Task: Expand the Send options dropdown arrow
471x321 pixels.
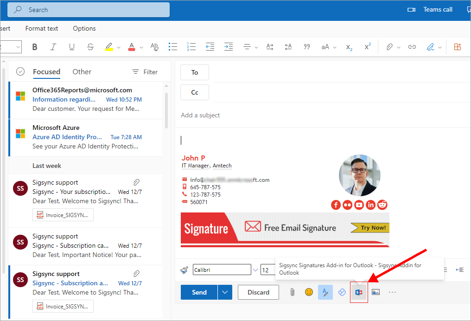Action: (225, 292)
